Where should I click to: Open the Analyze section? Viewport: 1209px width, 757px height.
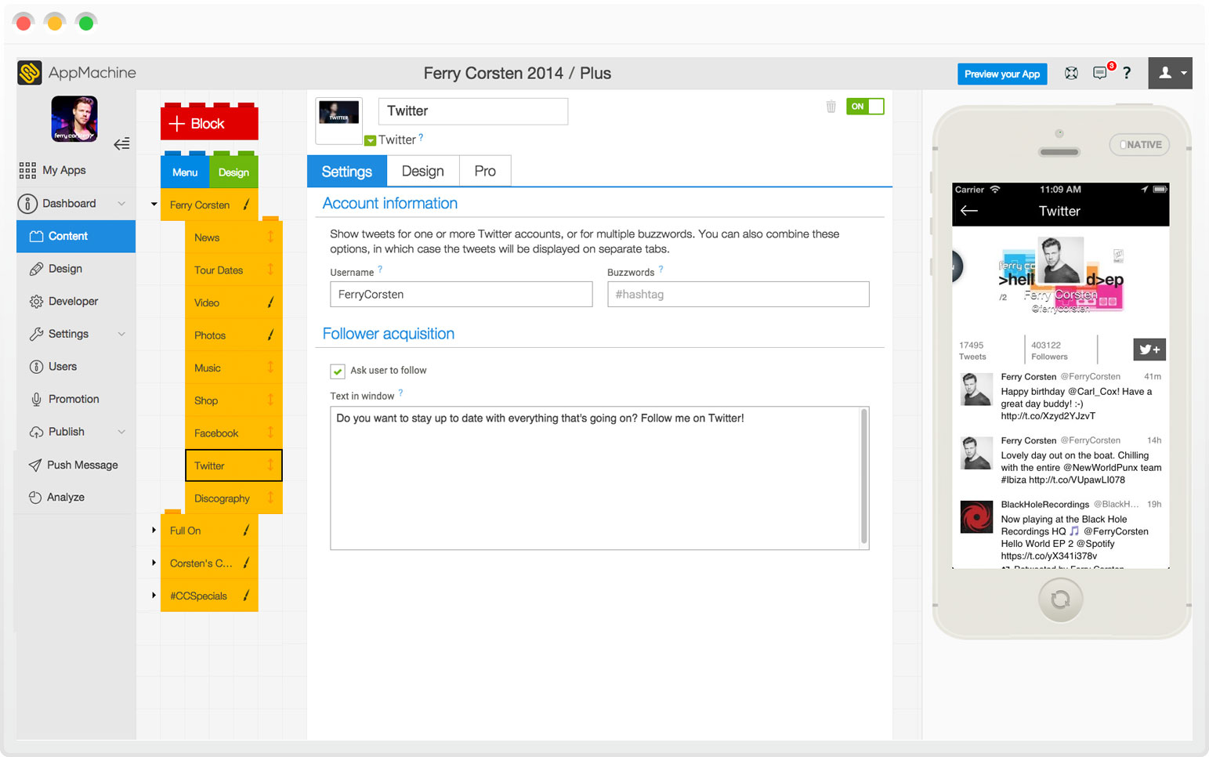coord(67,496)
